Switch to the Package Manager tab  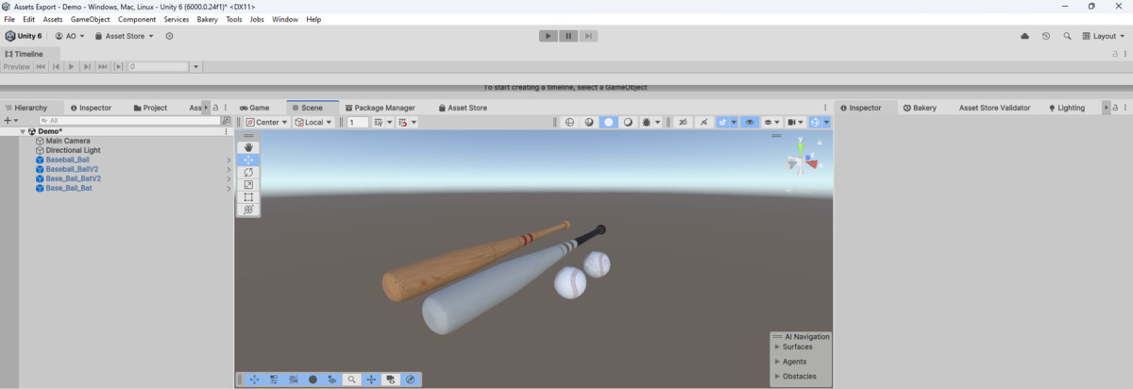coord(380,108)
